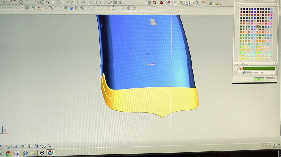Screen dimensions: 281x157
Task: Toggle the highlighted selection filter icon
Action: pyautogui.click(x=39, y=8)
